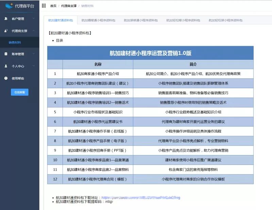Select 销售材料 in the sidebar submenu
The width and height of the screenshot is (272, 210).
pos(15,42)
